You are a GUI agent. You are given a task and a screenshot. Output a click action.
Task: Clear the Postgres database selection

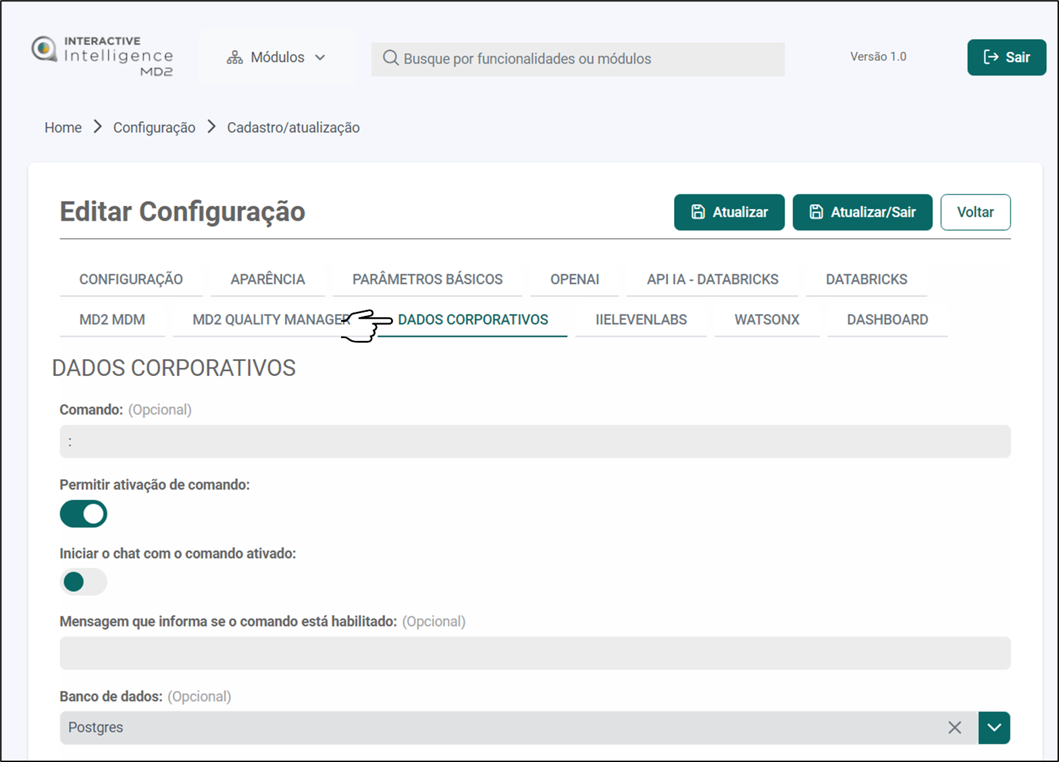pyautogui.click(x=954, y=728)
